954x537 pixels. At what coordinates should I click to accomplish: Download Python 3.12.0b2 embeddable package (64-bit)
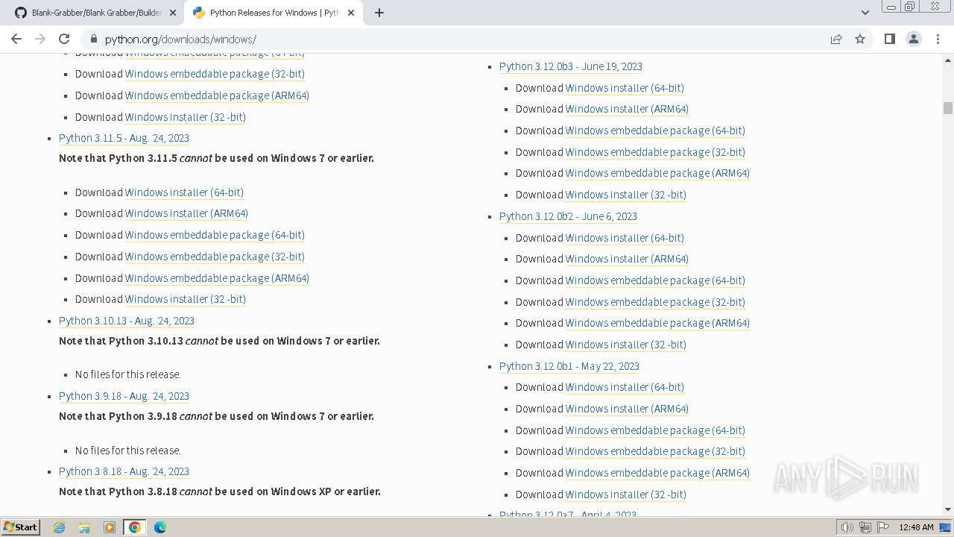pos(655,280)
